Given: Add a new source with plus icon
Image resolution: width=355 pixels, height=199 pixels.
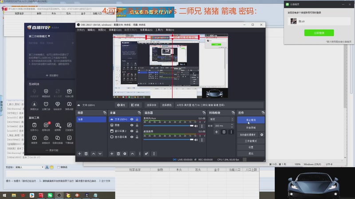Looking at the screenshot, I should click(112, 153).
